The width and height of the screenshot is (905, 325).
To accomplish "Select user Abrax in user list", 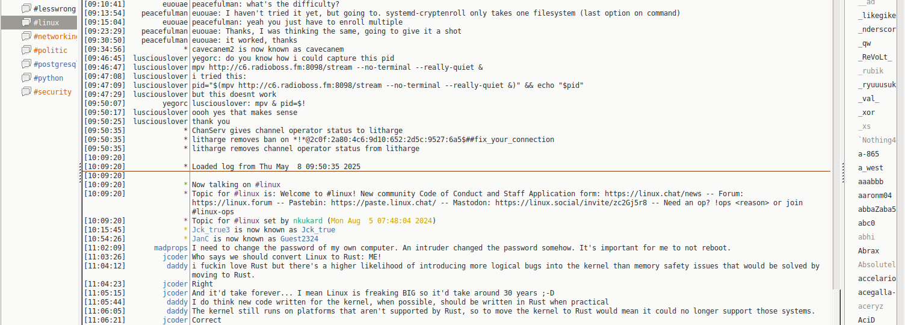I will (x=868, y=251).
